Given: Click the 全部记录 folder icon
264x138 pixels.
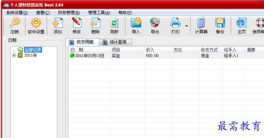Looking at the screenshot, I should (20, 50).
